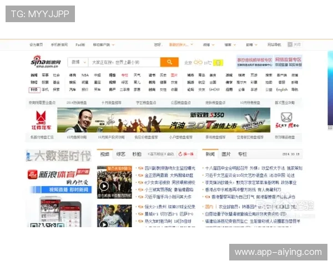This screenshot has width=333, height=266.
Task: Open the SHOW navigation link
Action: [214, 90]
